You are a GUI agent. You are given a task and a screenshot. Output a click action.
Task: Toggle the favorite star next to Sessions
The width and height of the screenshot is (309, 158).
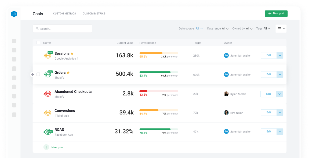(71, 53)
